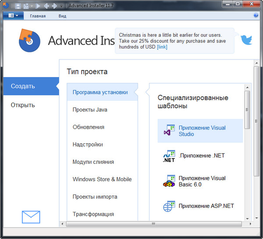Click the envelope mail icon
The height and width of the screenshot is (239, 263).
(x=31, y=217)
